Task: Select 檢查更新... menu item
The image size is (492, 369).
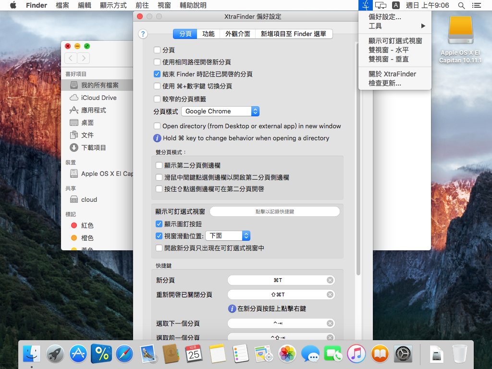Action: point(395,83)
